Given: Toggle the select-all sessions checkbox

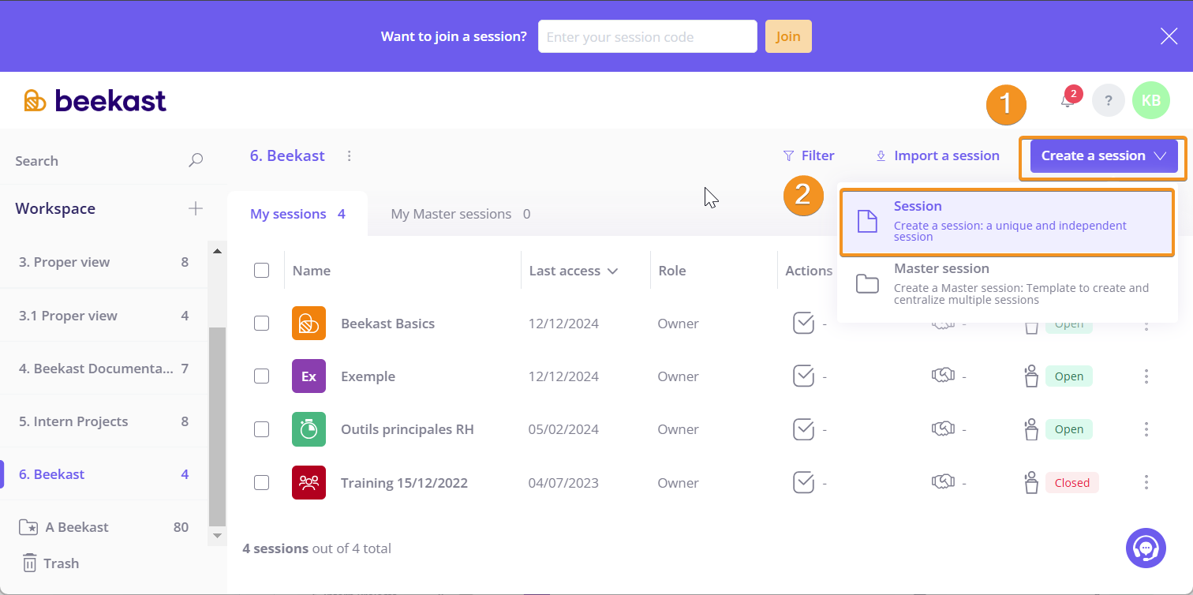Looking at the screenshot, I should pos(261,271).
